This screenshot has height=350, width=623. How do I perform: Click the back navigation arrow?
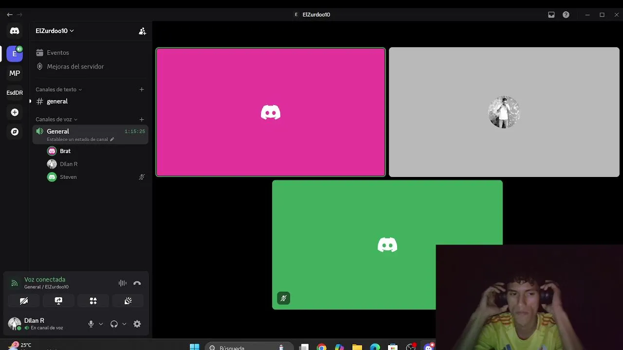(x=10, y=15)
